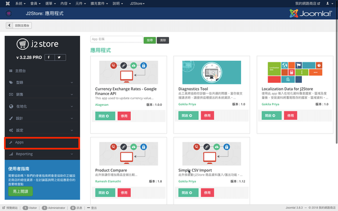The height and width of the screenshot is (211, 338).
Task: Click the logout link in status bar
Action: 92,208
